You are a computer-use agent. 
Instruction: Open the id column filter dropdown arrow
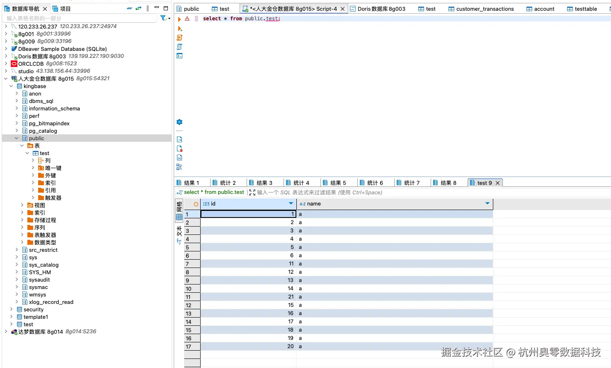coord(291,203)
